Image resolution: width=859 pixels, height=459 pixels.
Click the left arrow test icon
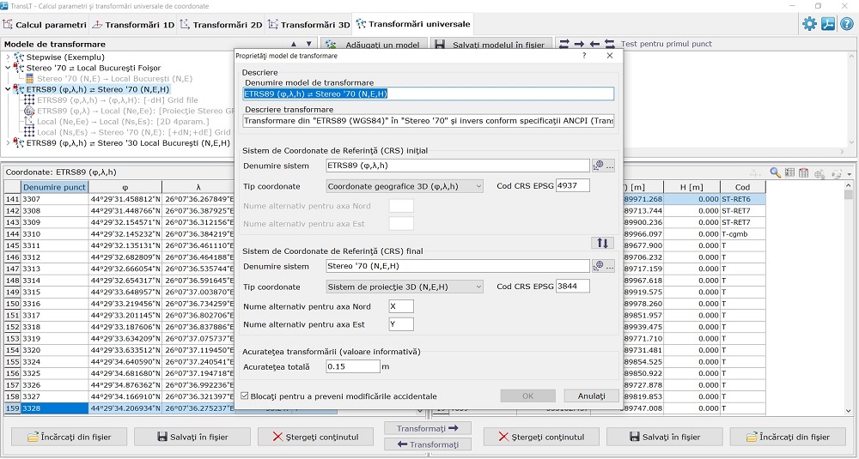tap(594, 45)
